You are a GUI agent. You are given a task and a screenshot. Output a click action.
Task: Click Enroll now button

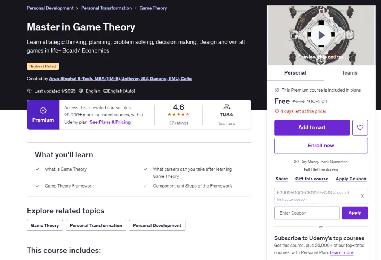coord(321,146)
